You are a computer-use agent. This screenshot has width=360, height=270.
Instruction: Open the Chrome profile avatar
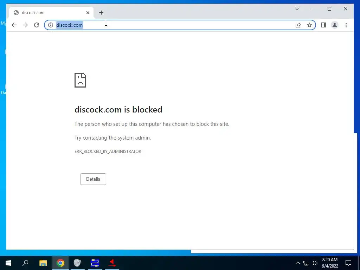335,25
